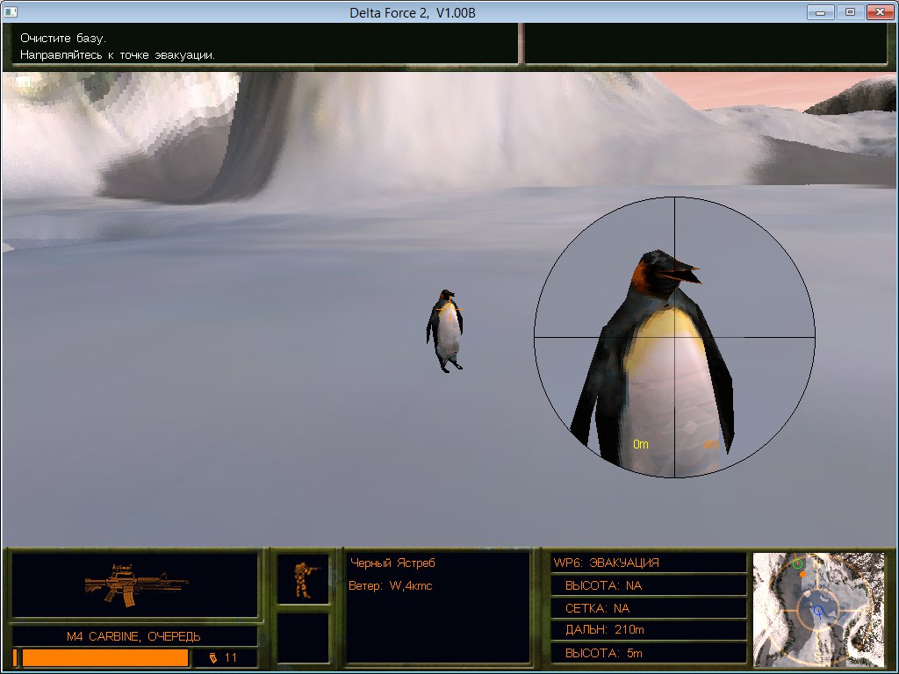Click the Delta Force 2 title bar text

[x=413, y=12]
